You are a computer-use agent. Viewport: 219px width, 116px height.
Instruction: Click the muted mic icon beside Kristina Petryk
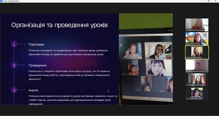187,44
